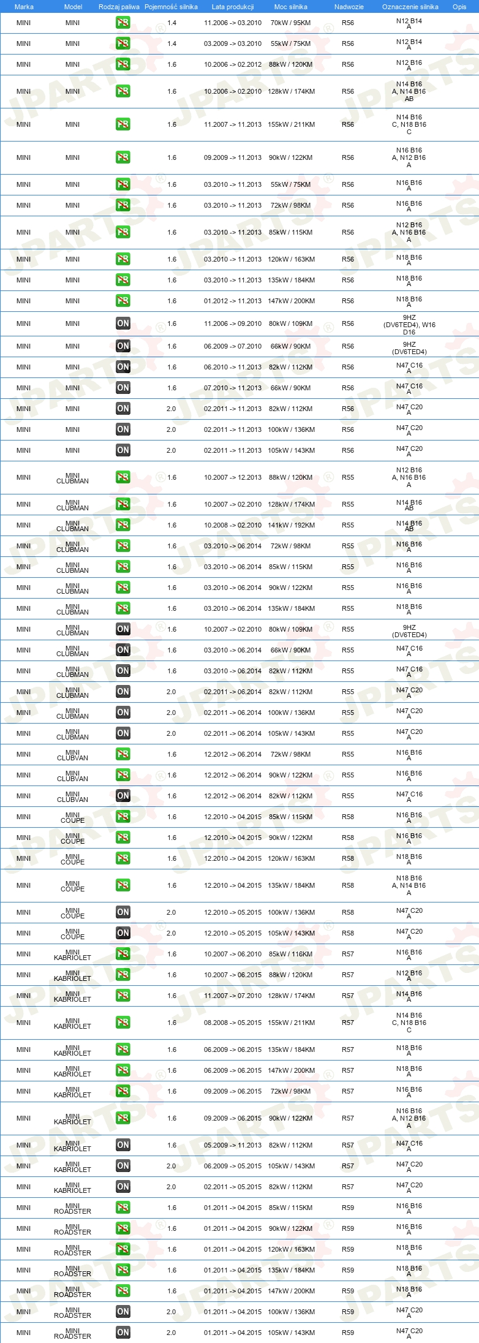Click the Pojemność silnika column header
This screenshot has height=1343, width=479.
pyautogui.click(x=171, y=7)
